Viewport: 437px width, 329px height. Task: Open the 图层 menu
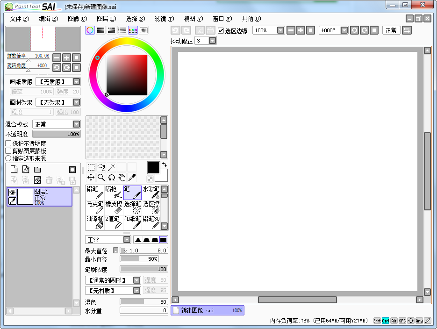106,19
